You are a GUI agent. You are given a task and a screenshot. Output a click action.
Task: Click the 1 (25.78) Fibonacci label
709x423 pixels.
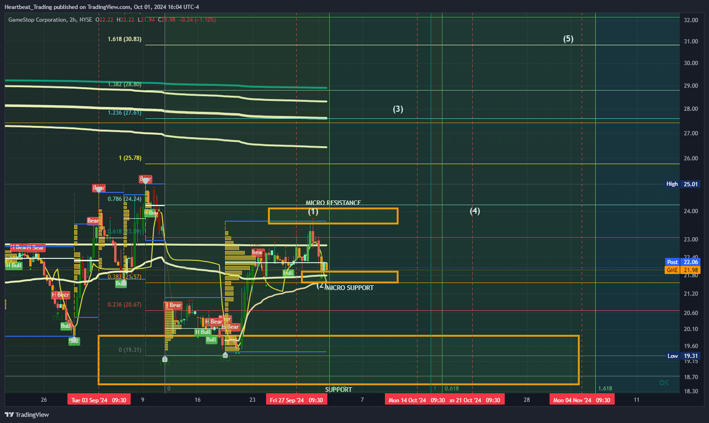[130, 158]
